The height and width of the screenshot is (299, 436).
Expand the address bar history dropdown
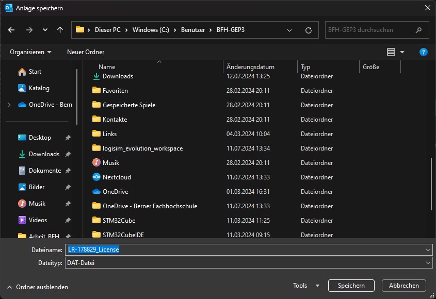coord(289,30)
